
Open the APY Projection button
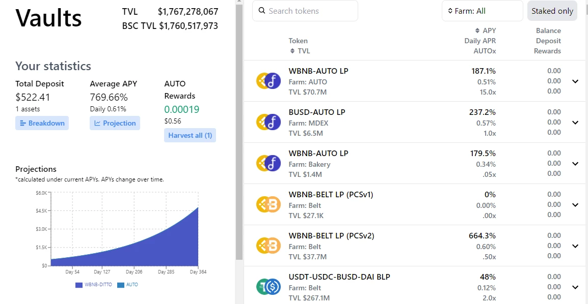115,123
